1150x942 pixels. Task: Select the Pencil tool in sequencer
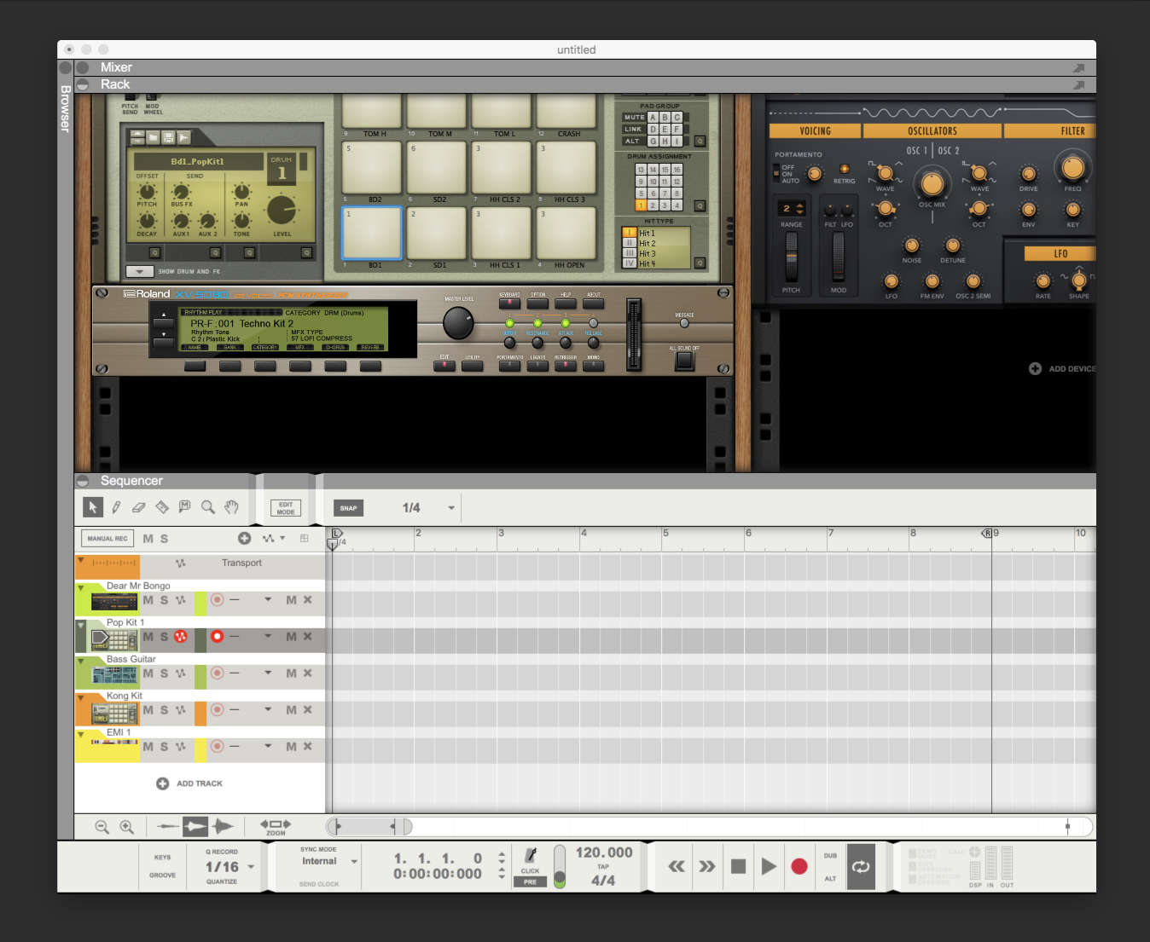(x=116, y=507)
